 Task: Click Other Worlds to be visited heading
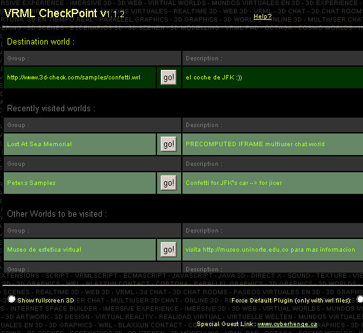(57, 214)
